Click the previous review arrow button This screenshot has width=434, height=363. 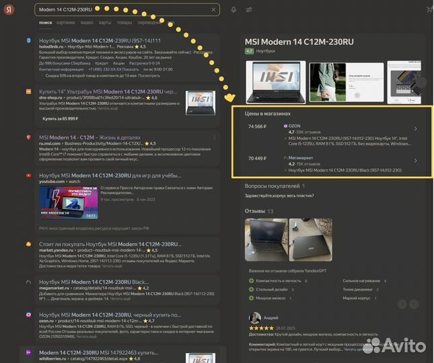click(x=402, y=305)
